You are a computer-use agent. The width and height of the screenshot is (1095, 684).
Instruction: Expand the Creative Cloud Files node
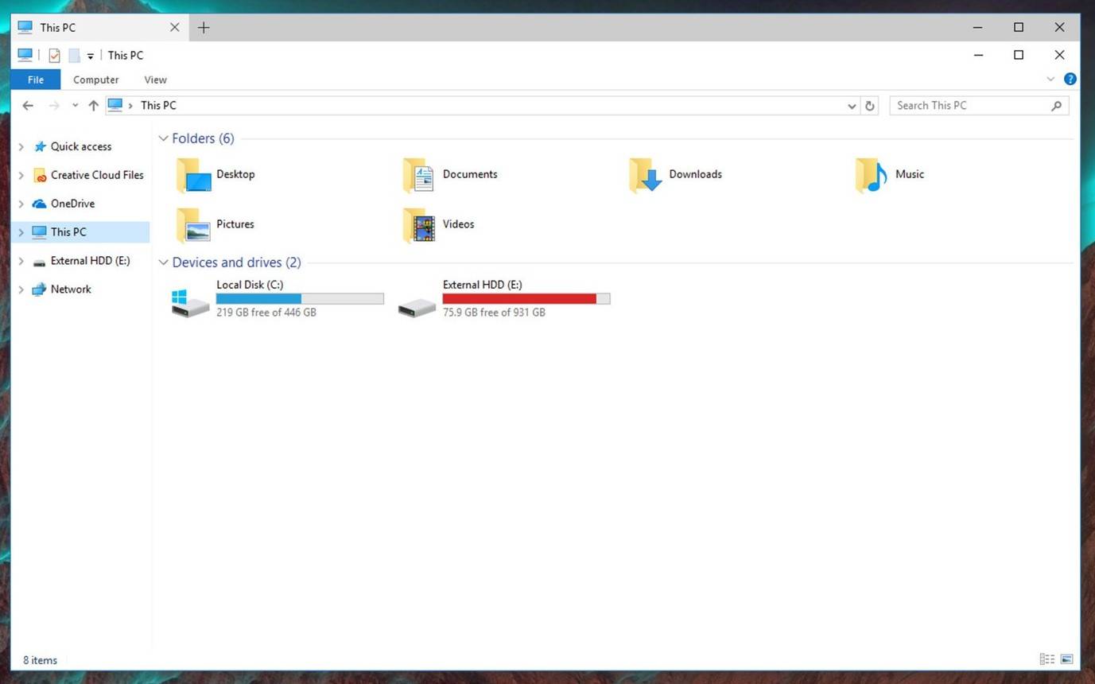click(x=21, y=176)
